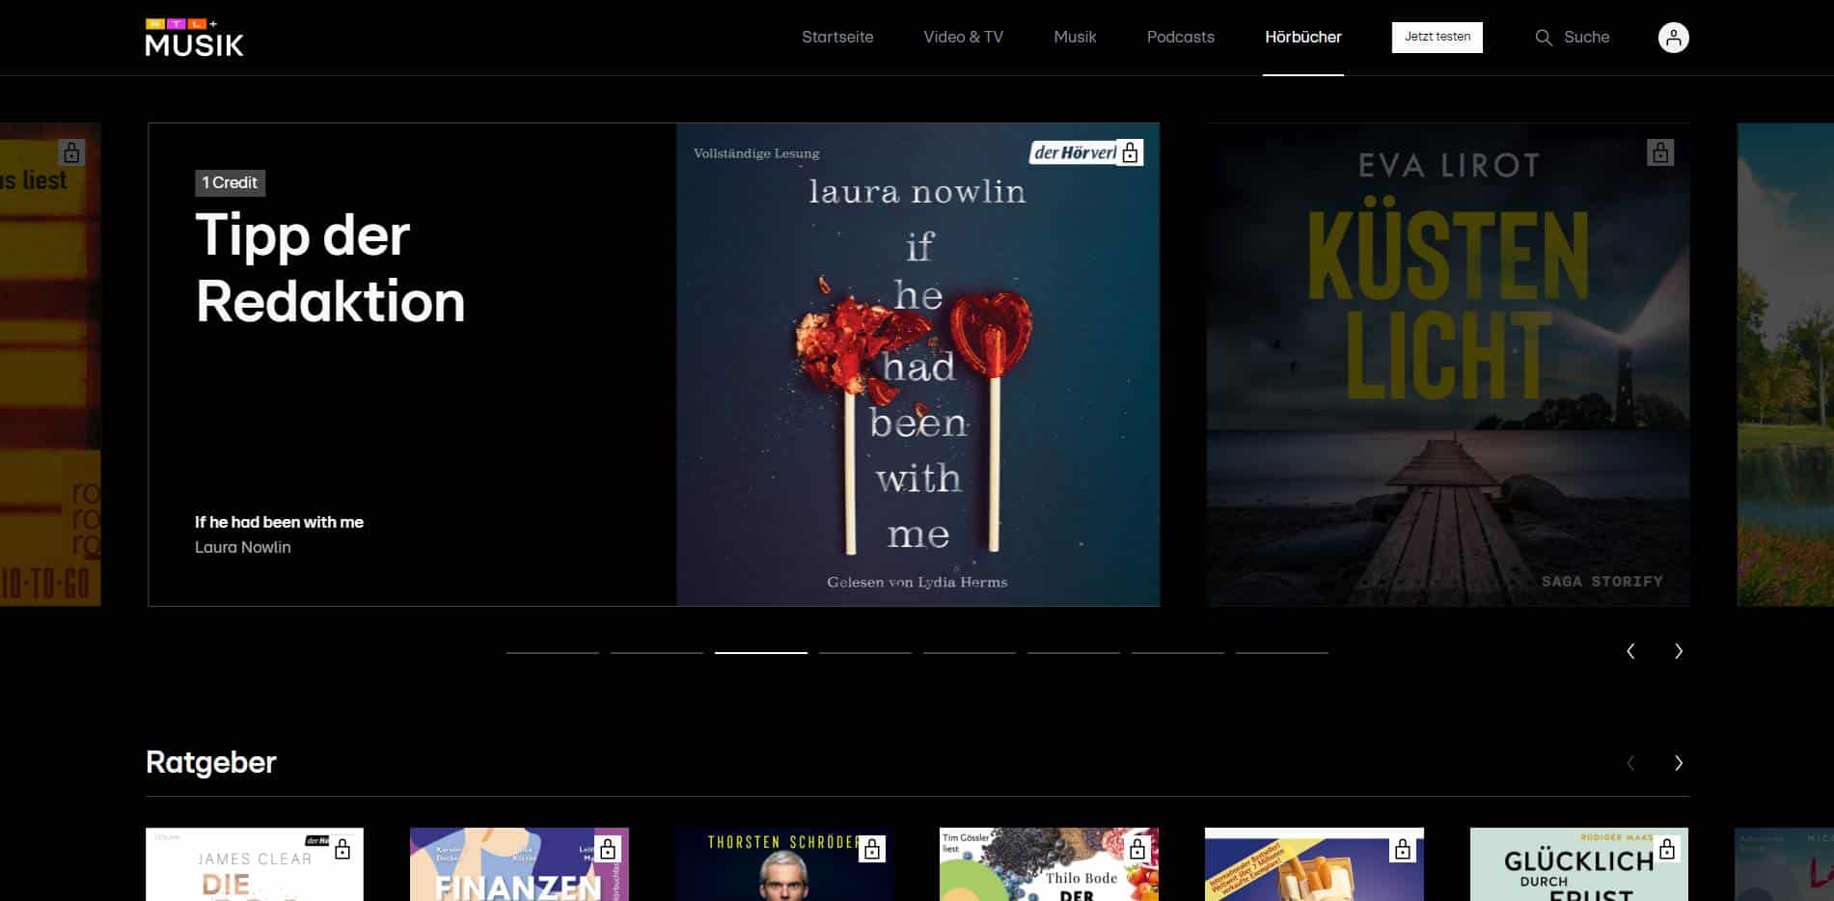This screenshot has width=1834, height=901.
Task: Click lock icon on Glücklich durch Frust audiobook
Action: tap(1667, 849)
